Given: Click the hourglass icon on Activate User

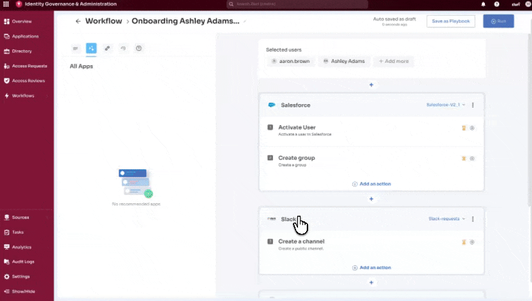Looking at the screenshot, I should (x=464, y=128).
